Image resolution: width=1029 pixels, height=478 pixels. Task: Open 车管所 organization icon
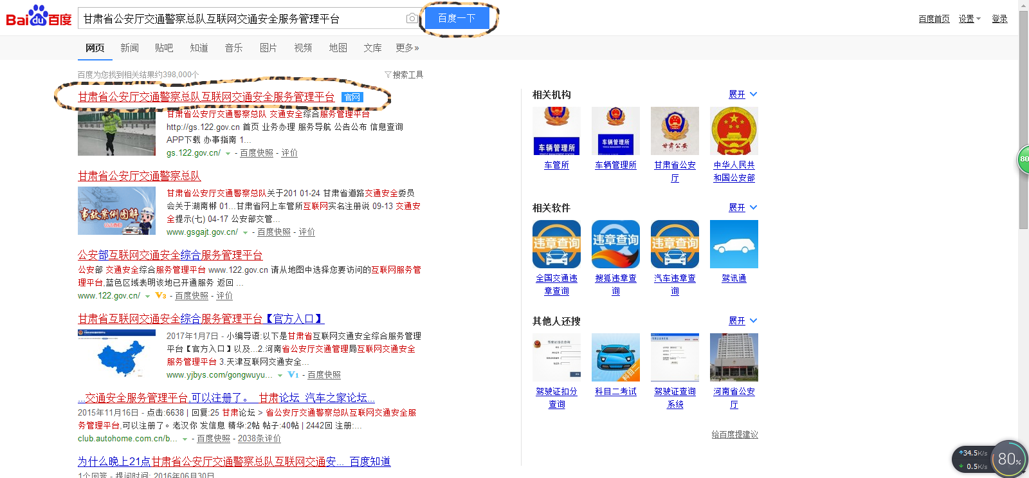pyautogui.click(x=556, y=131)
